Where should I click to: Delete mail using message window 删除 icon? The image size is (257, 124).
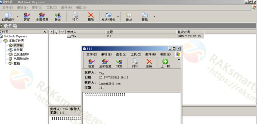[x=149, y=63]
